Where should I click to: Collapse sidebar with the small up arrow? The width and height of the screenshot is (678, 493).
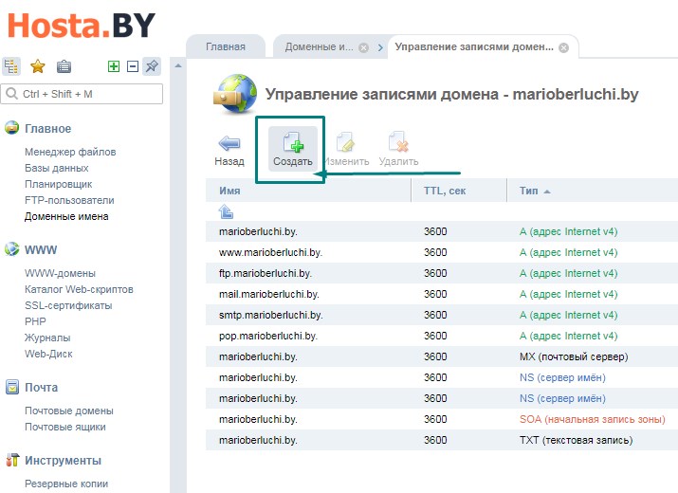pos(177,66)
